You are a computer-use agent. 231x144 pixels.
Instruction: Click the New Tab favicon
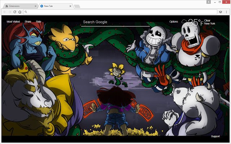(42, 6)
